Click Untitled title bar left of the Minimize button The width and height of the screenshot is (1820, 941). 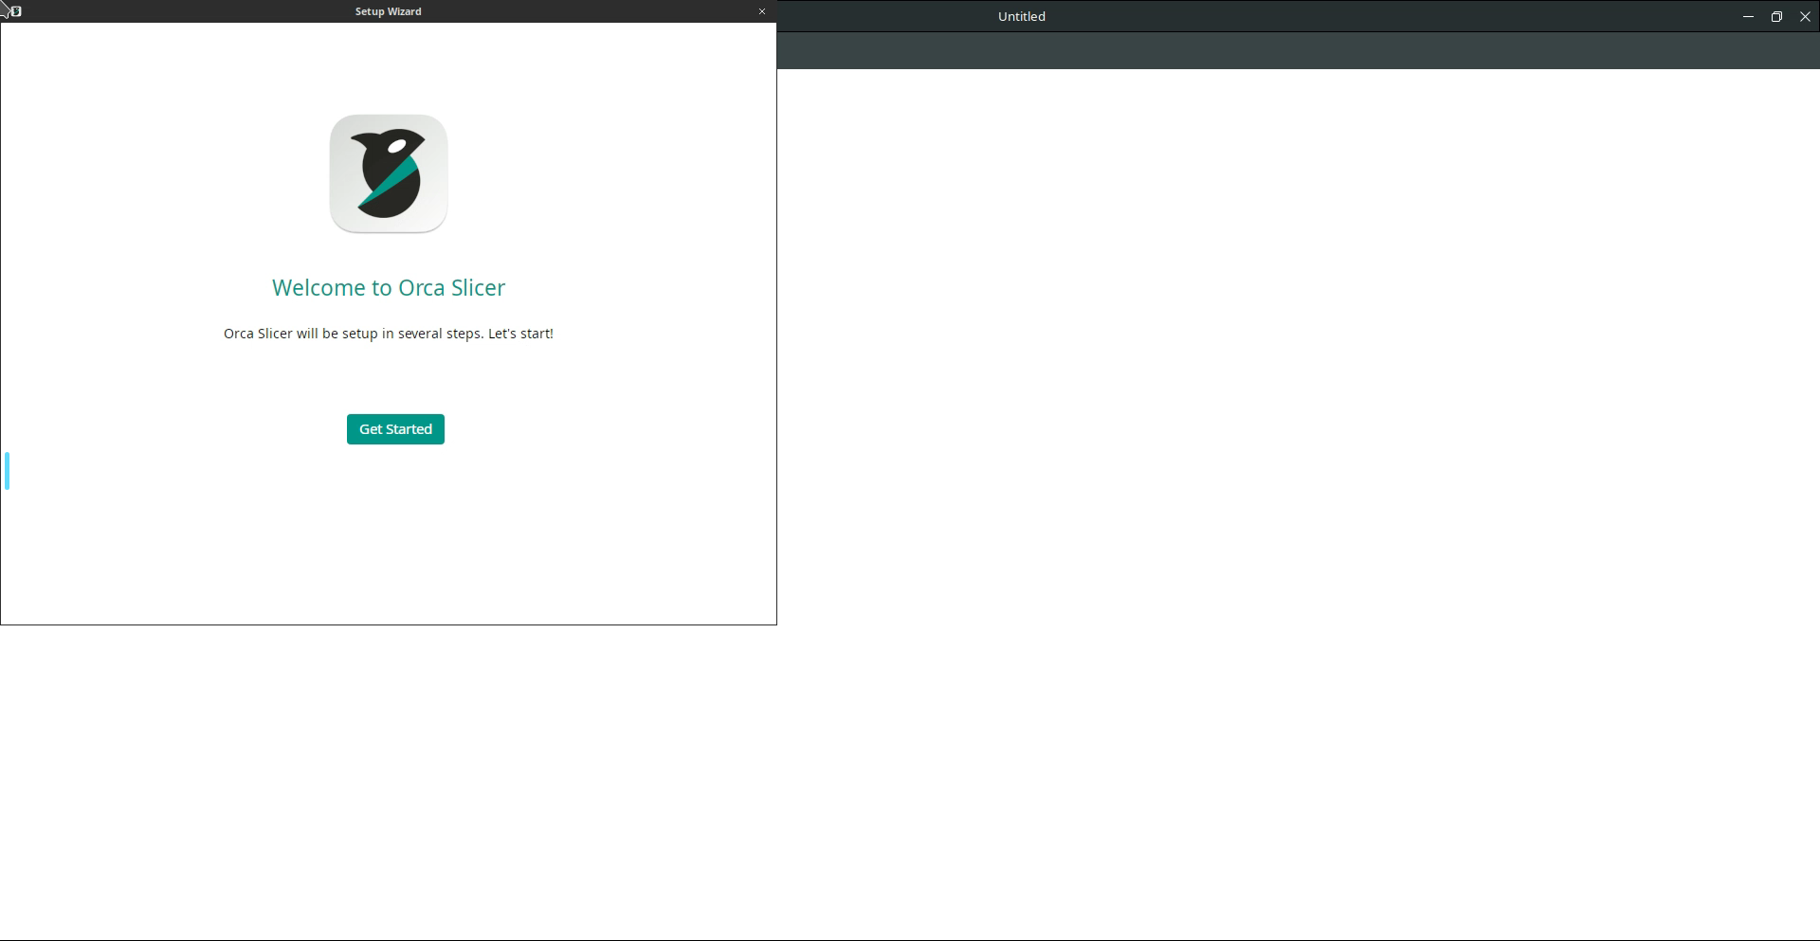point(1517,16)
